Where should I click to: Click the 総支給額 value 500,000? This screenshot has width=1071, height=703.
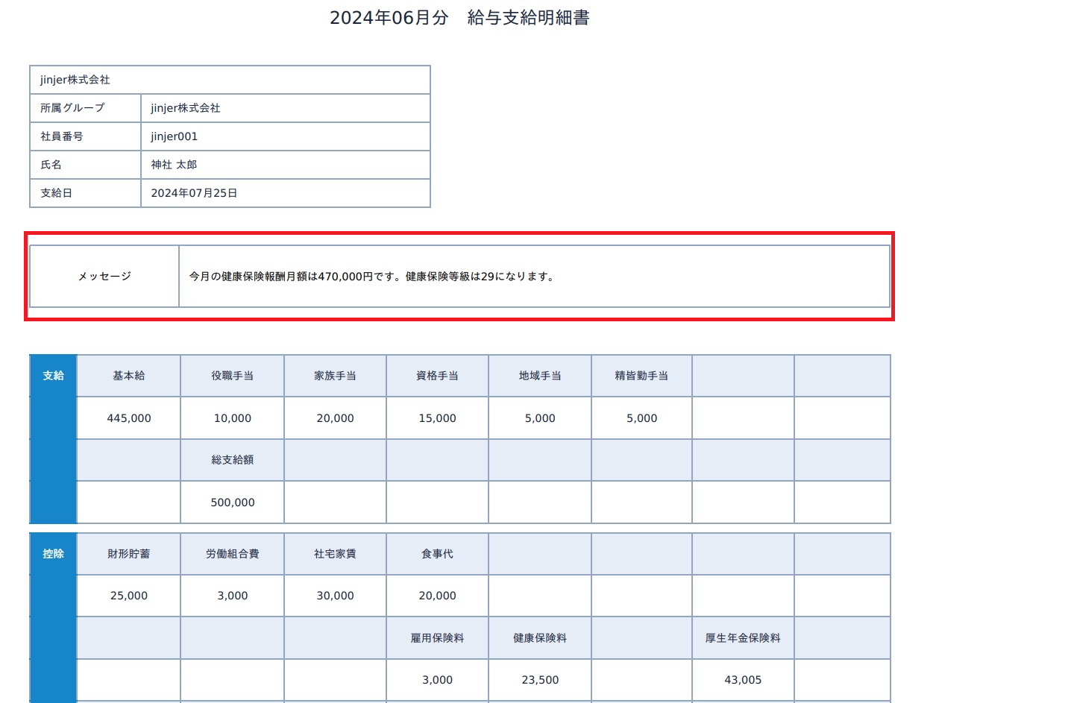[x=233, y=502]
